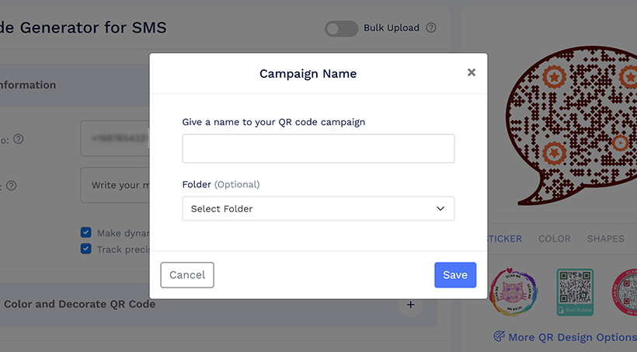The width and height of the screenshot is (637, 352).
Task: Click help icon beside the phone number label
Action: pyautogui.click(x=19, y=139)
